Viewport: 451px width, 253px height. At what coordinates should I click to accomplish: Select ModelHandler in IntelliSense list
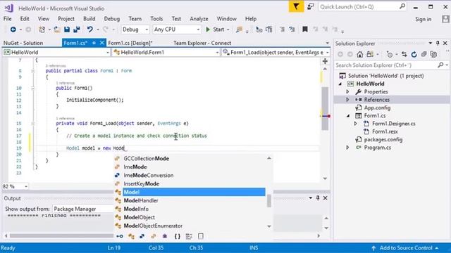(141, 200)
